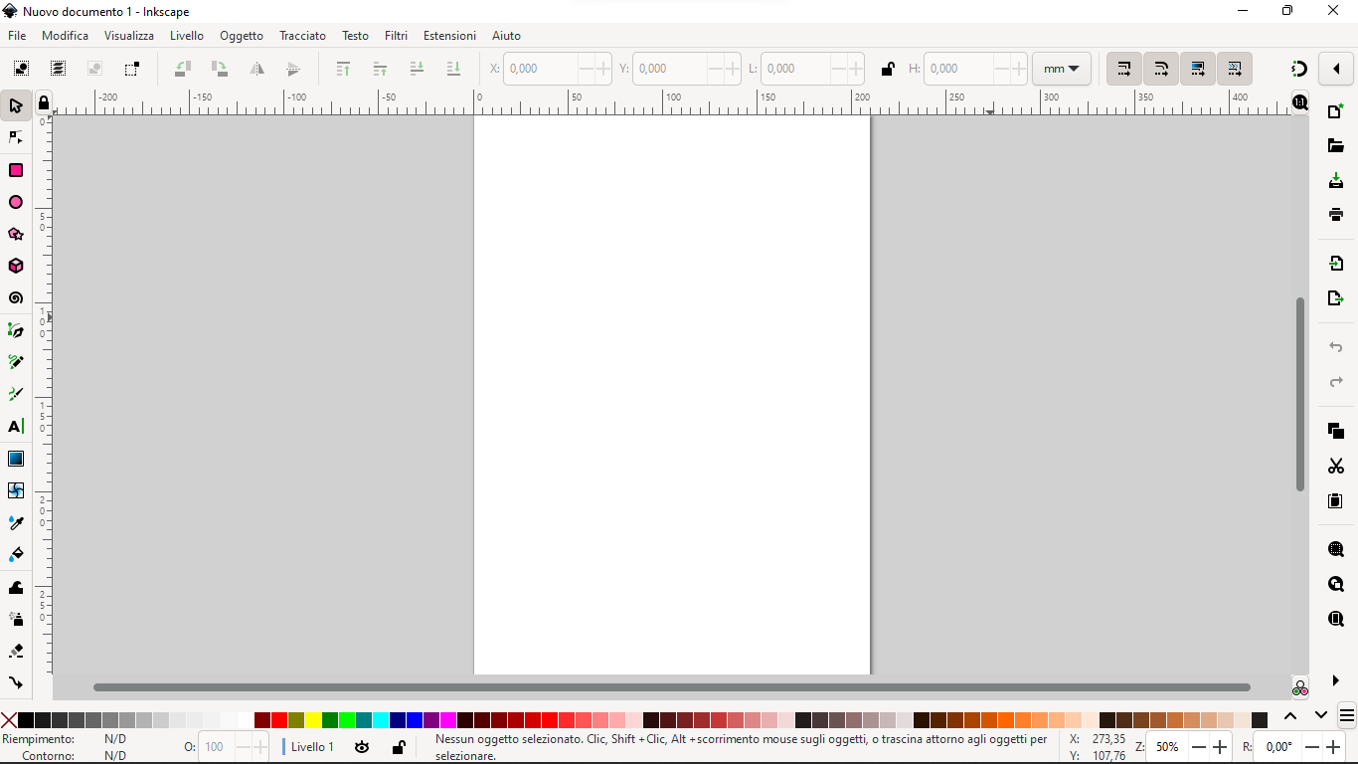
Task: Toggle the width/height ratio lock
Action: click(888, 69)
